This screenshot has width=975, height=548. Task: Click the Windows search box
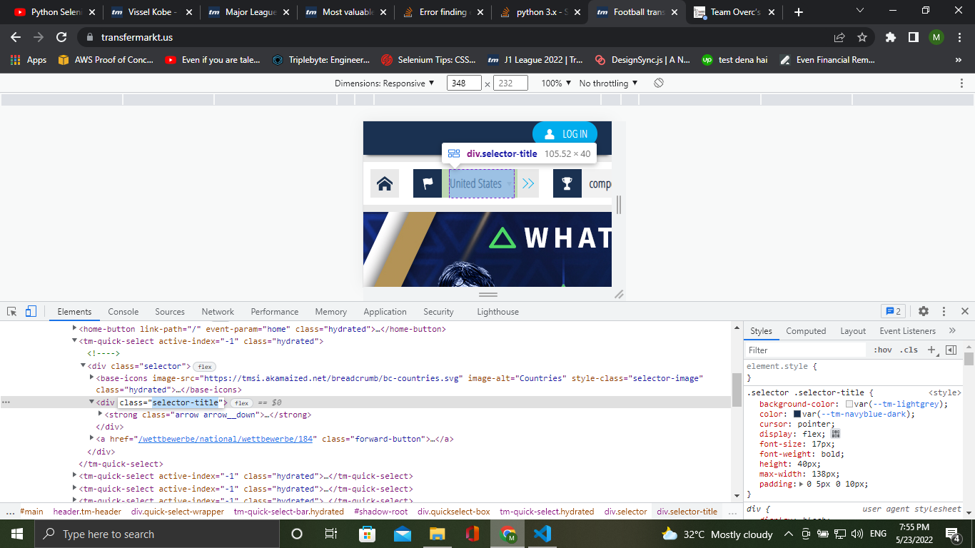tap(156, 534)
